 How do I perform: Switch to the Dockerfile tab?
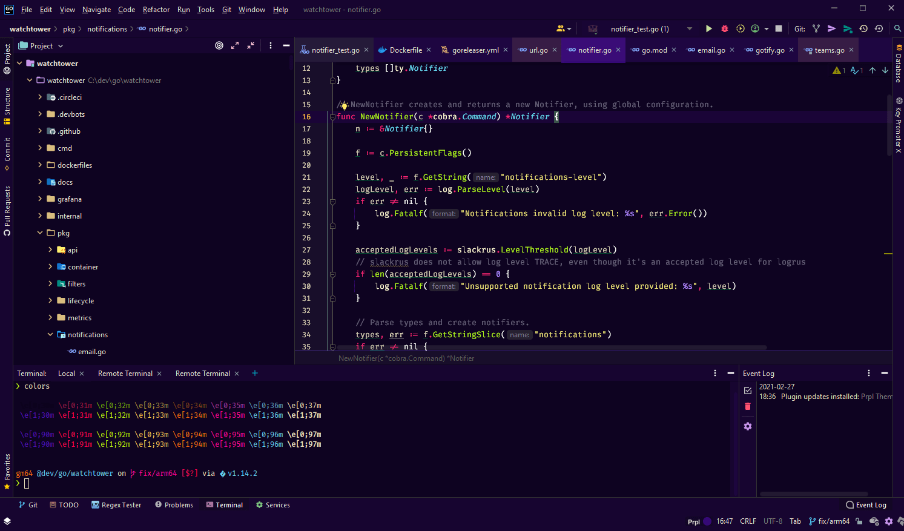pyautogui.click(x=407, y=50)
